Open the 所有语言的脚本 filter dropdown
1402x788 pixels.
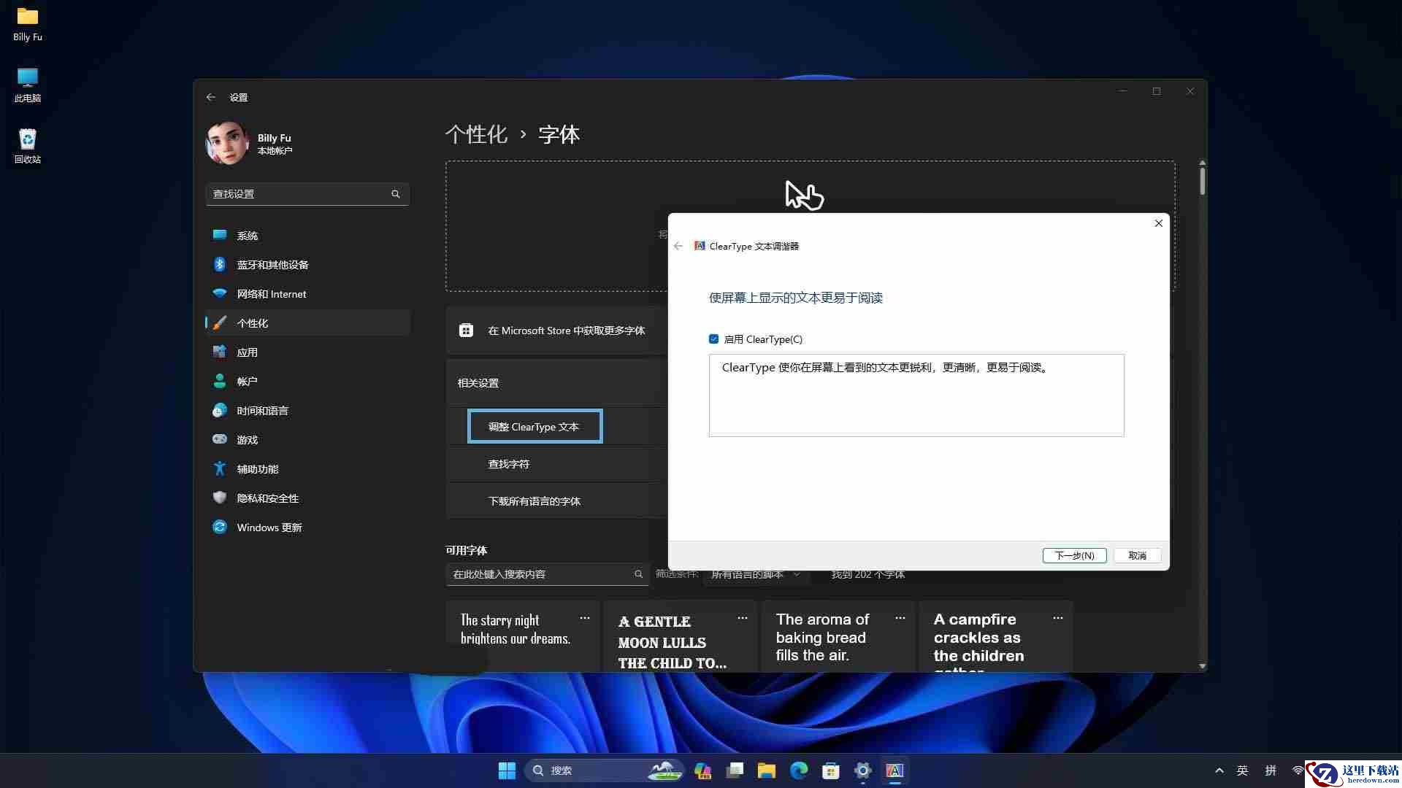[x=756, y=574]
